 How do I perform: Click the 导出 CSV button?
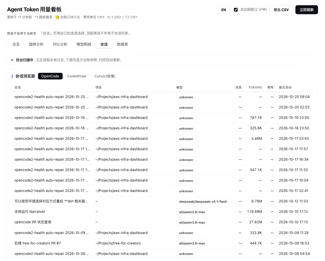281,10
